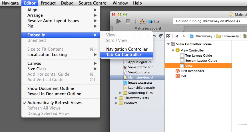Expand the Products group
247x132 pixels.
click(116, 103)
